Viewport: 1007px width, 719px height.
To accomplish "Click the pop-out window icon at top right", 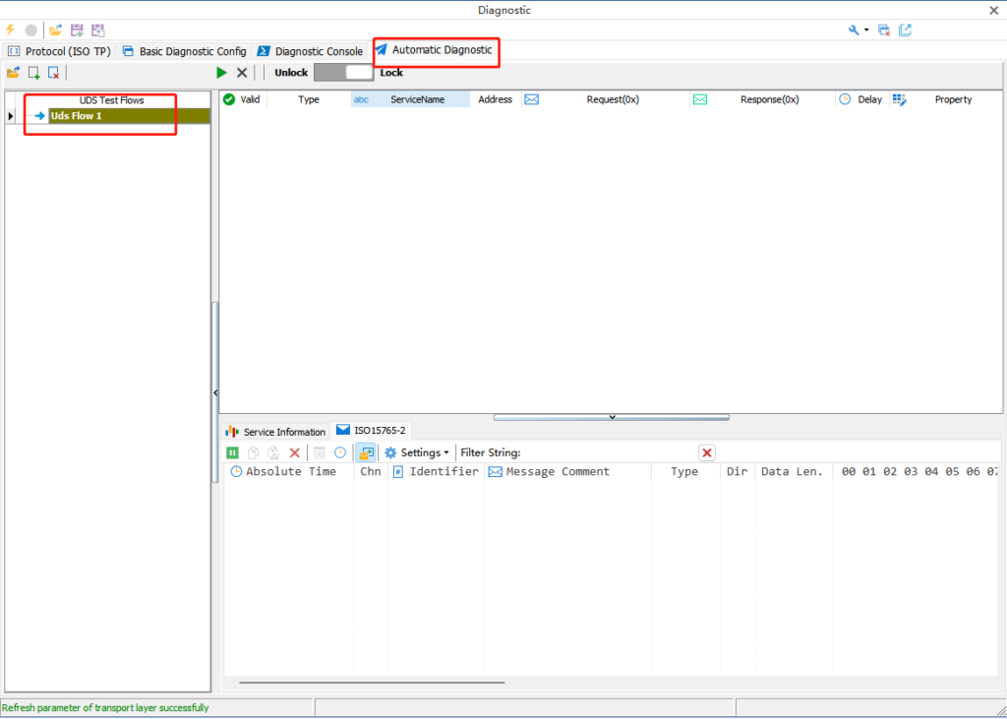I will tap(906, 30).
